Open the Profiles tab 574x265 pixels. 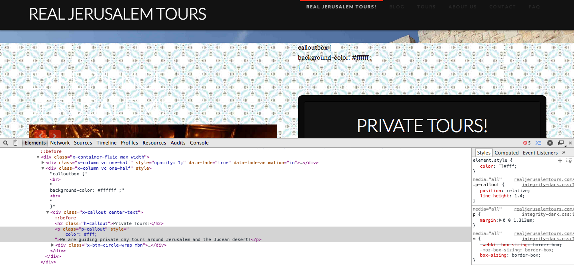click(130, 143)
